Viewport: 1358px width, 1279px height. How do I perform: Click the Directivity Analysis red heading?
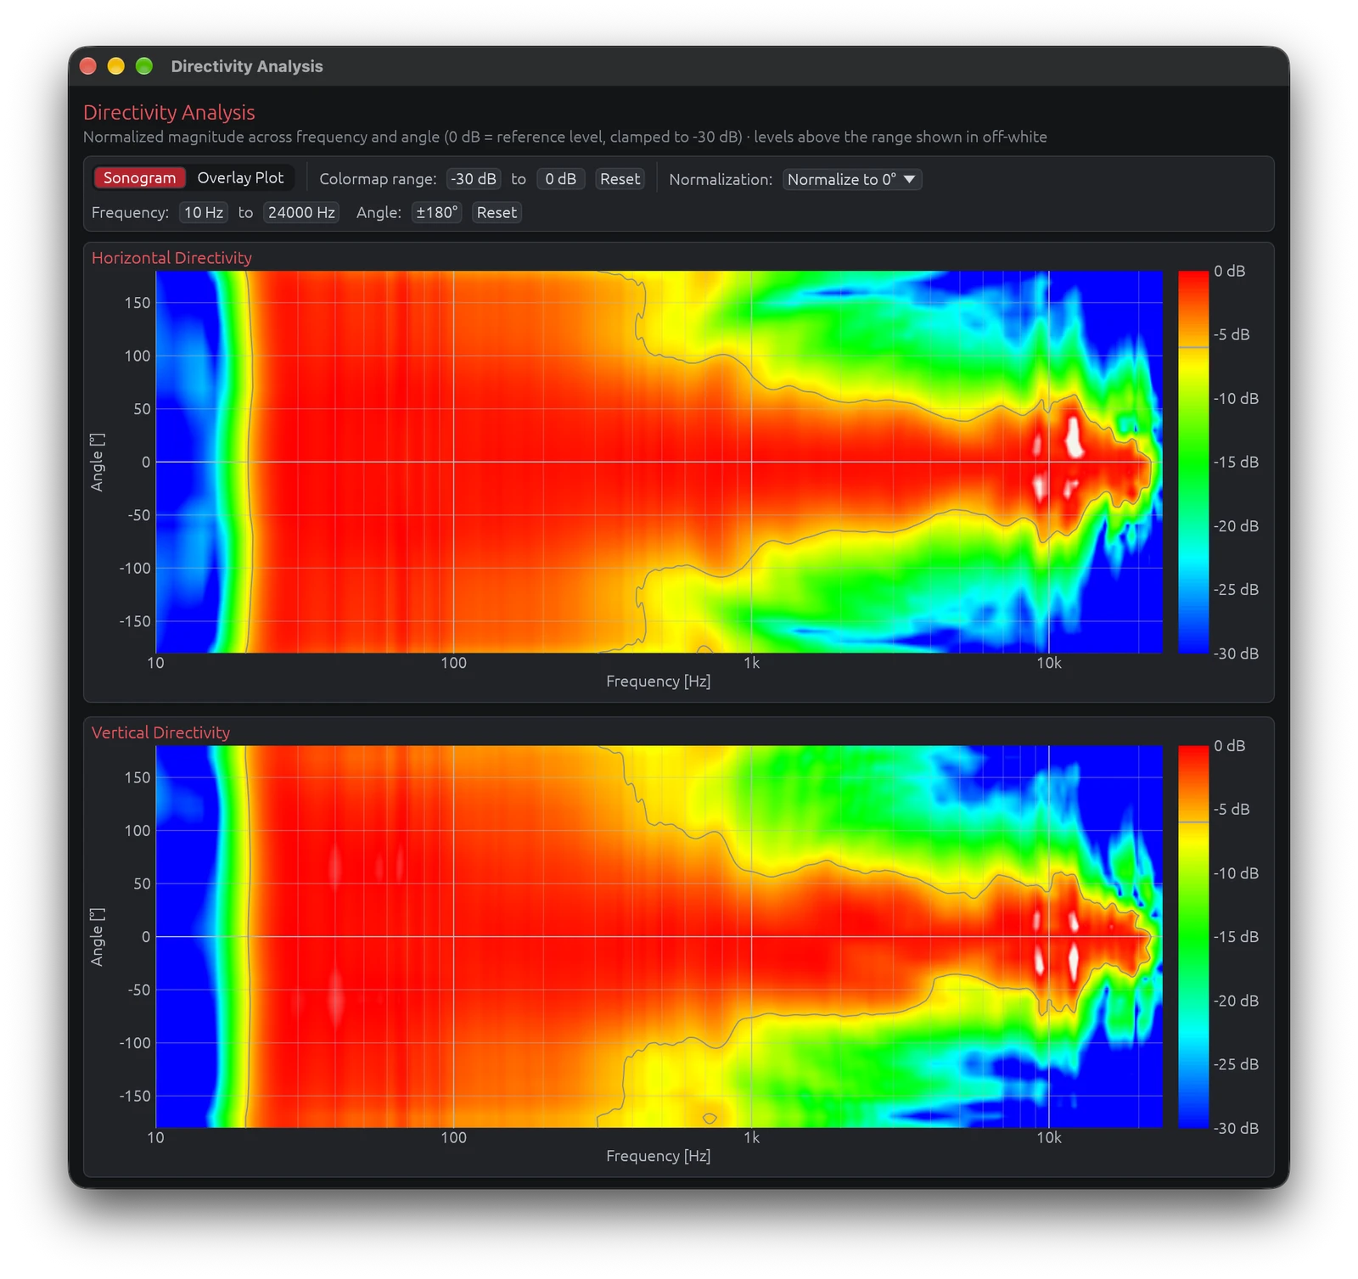(x=169, y=112)
